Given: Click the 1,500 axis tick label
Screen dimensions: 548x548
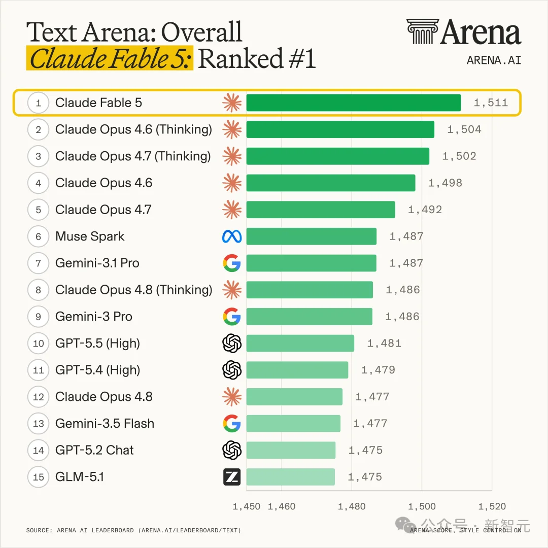Looking at the screenshot, I should point(422,506).
